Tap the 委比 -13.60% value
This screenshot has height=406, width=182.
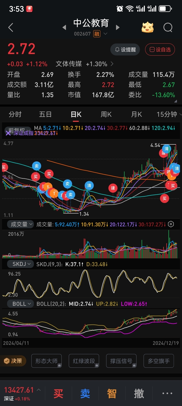point(164,95)
